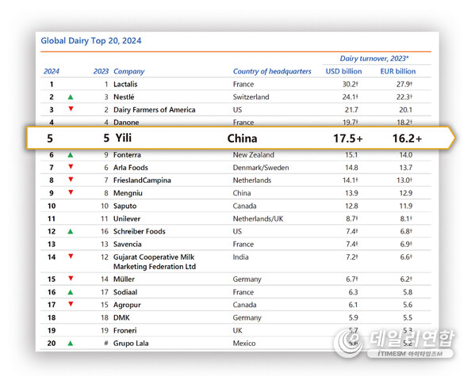Click the highlighted company name 'Yili'

coord(124,139)
